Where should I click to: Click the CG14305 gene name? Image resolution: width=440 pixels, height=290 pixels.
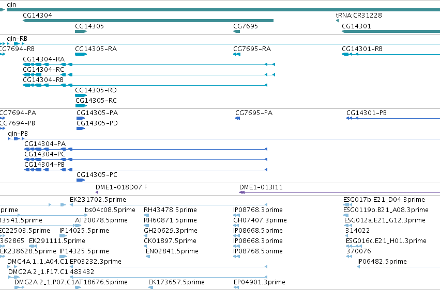(x=89, y=26)
